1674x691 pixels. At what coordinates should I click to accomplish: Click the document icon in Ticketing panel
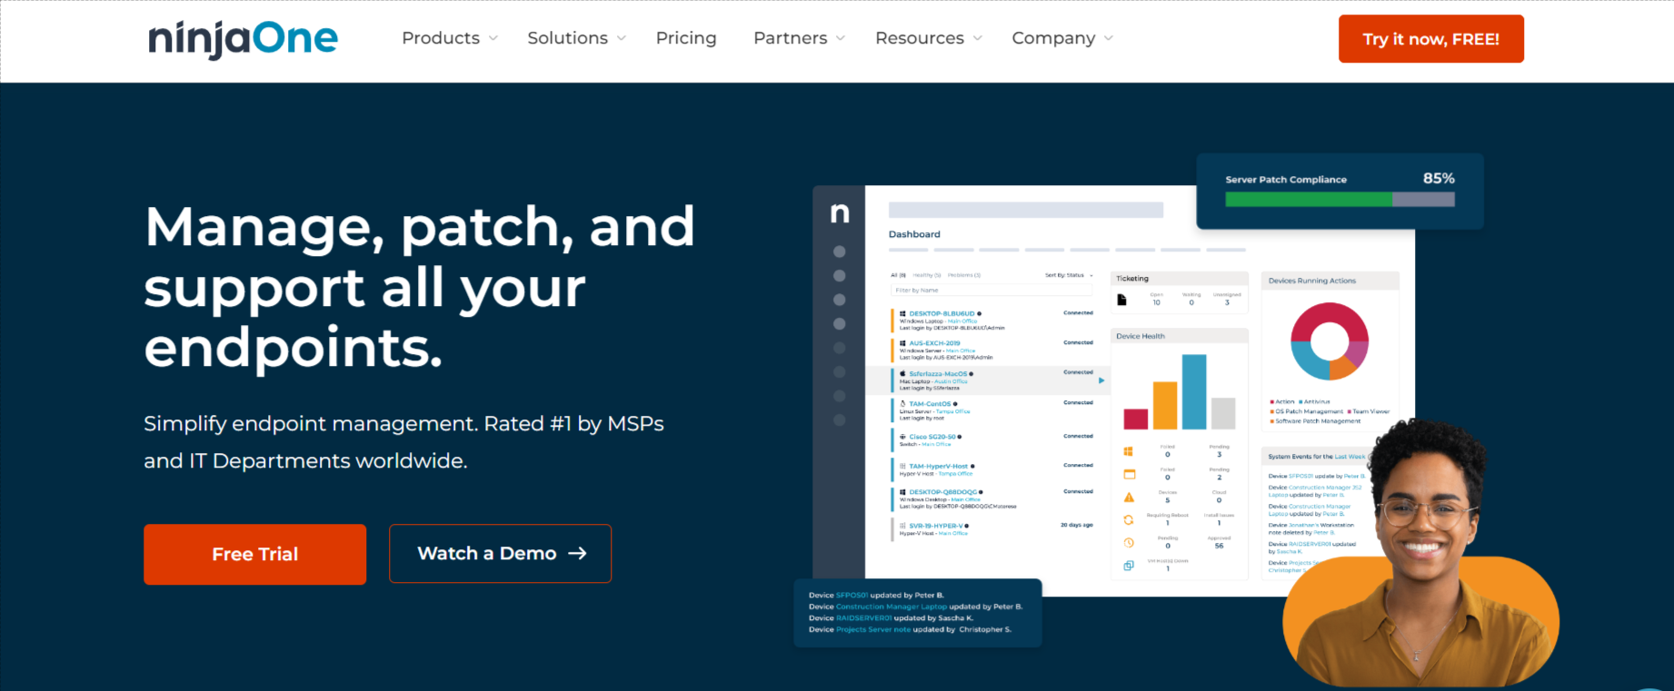point(1121,300)
